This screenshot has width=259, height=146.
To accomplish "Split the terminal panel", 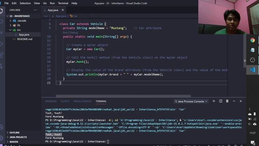I will (221, 101).
